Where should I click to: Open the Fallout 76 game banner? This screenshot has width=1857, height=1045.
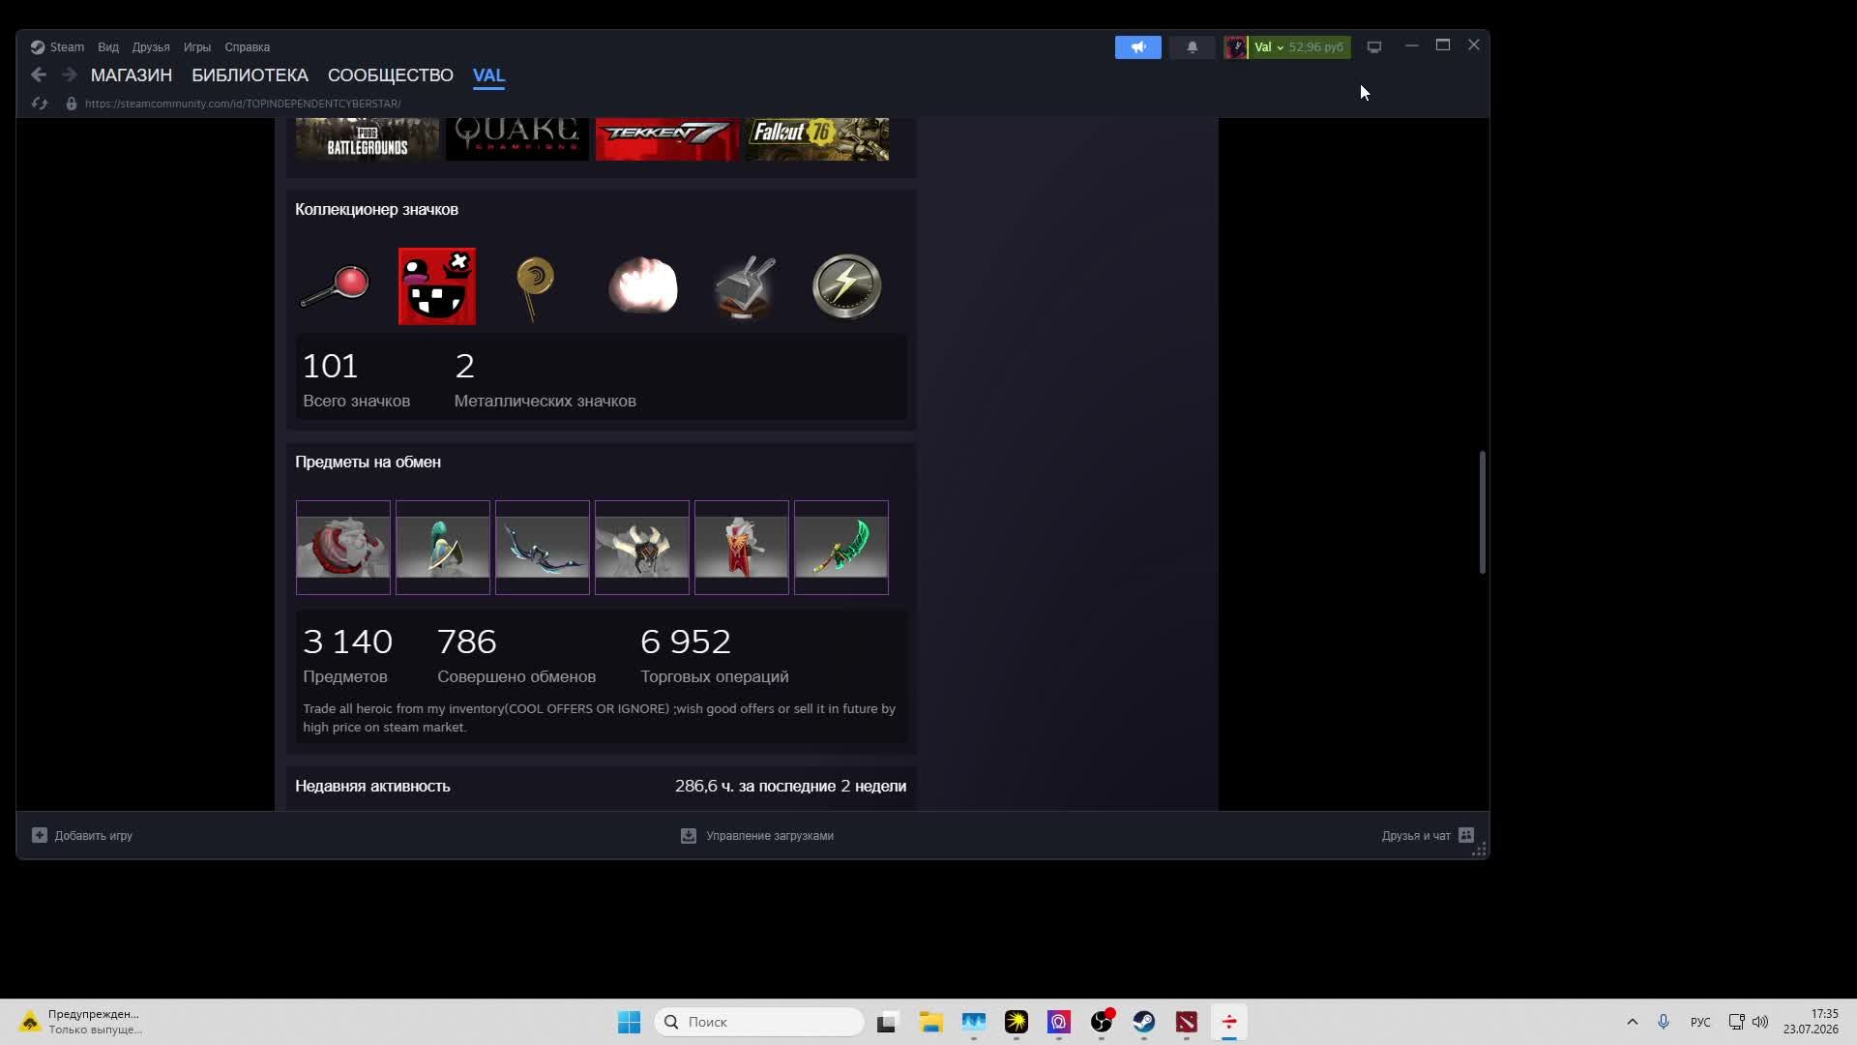point(817,138)
